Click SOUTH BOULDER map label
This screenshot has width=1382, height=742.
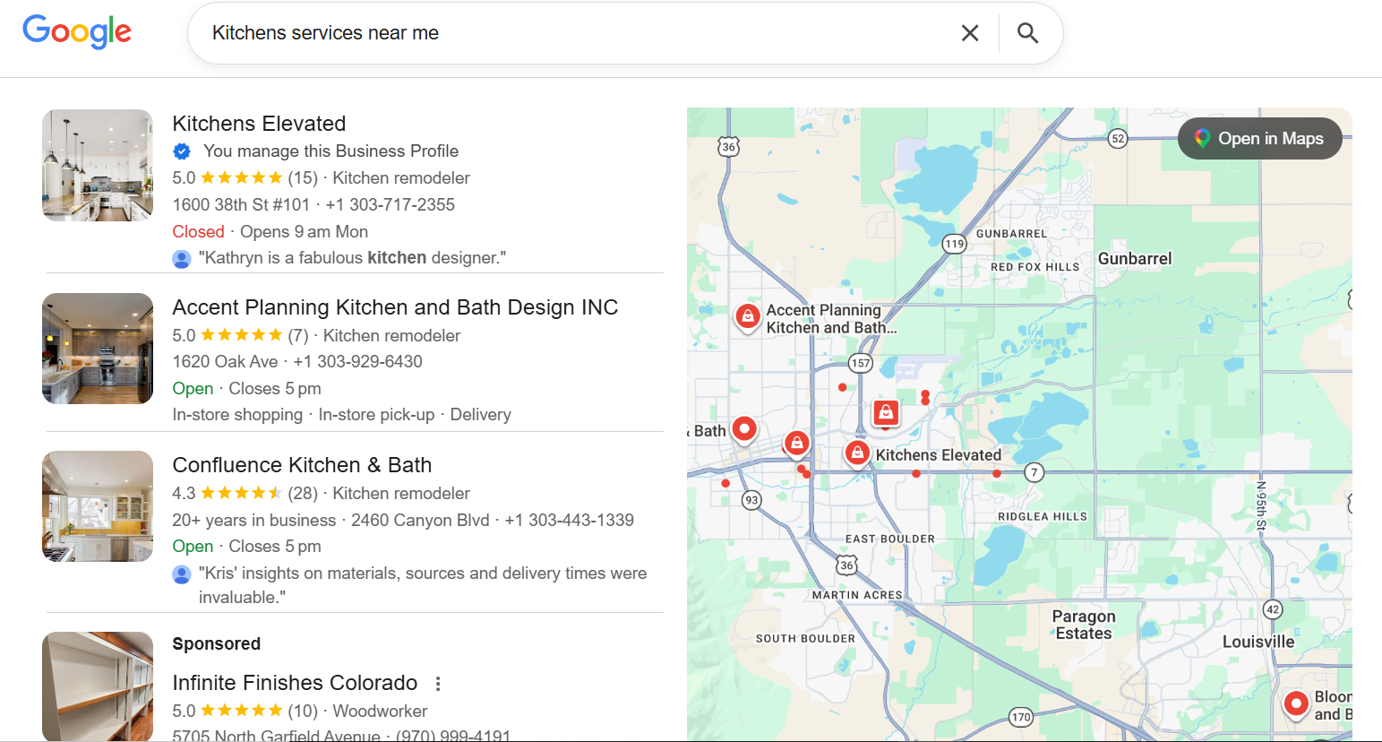point(805,639)
